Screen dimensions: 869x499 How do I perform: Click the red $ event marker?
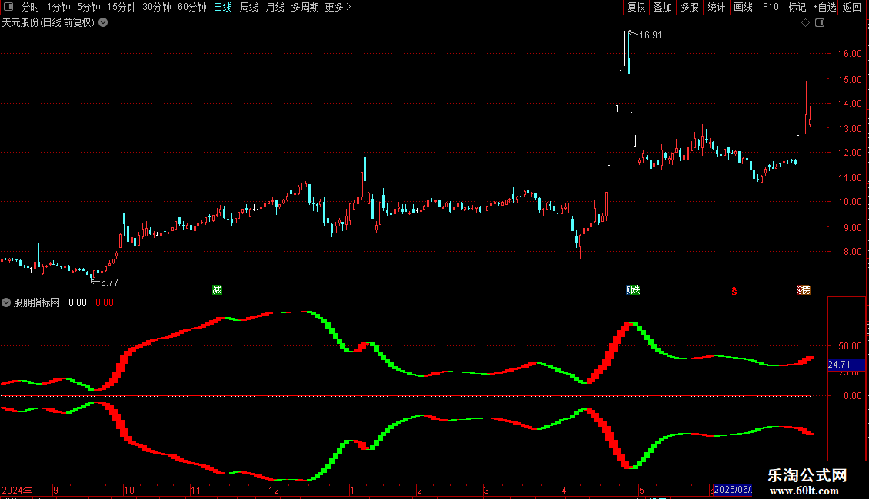(734, 291)
